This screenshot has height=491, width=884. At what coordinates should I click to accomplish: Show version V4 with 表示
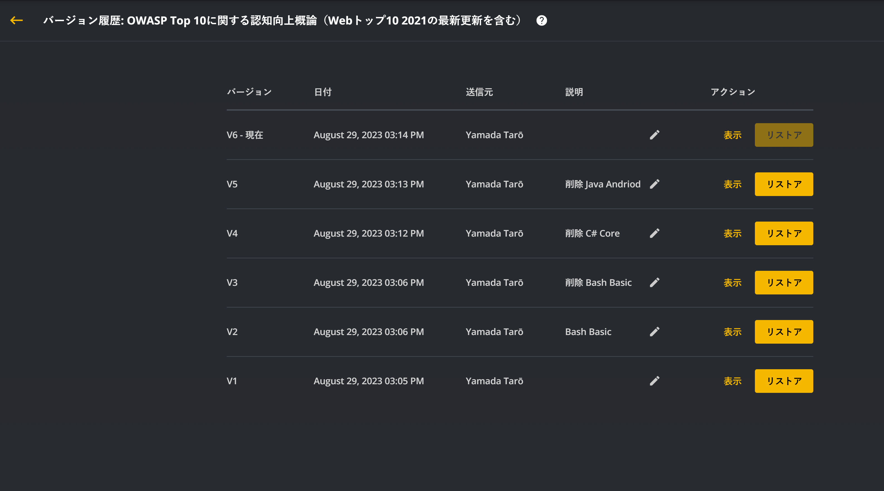pos(732,234)
